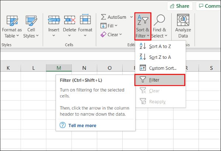Select column K header
The height and width of the screenshot is (151, 221).
tap(8, 68)
